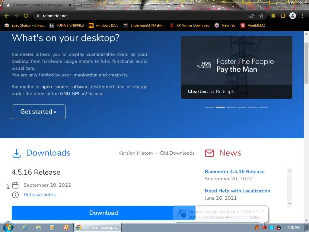Viewport: 309px width, 232px height.
Task: Follow the GNU GPL v2 link
Action: point(74,94)
